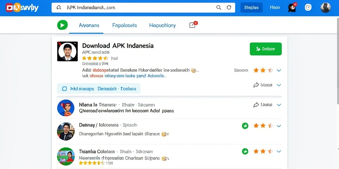This screenshot has width=339, height=169.
Task: Toggle the checkbox in the blue filter chip
Action: (65, 88)
